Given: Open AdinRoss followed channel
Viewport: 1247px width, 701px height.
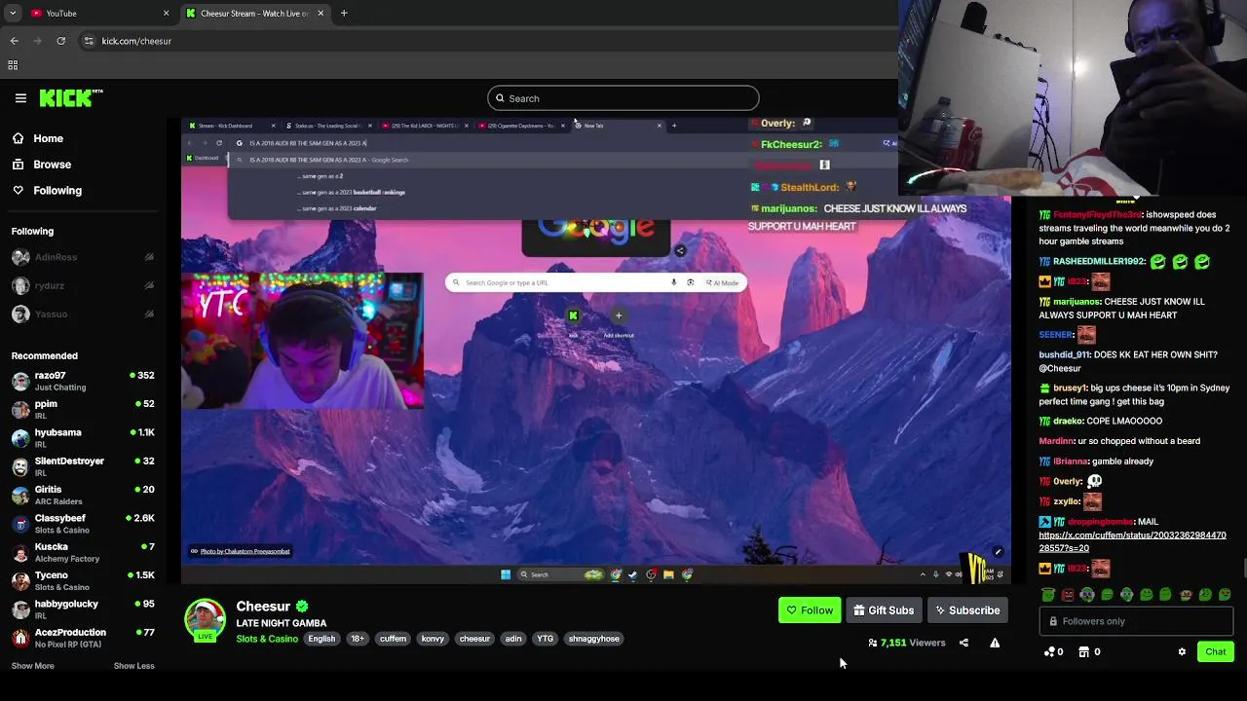Looking at the screenshot, I should click(x=83, y=257).
